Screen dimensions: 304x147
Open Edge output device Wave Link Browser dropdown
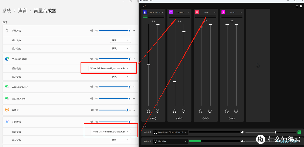click(109, 69)
